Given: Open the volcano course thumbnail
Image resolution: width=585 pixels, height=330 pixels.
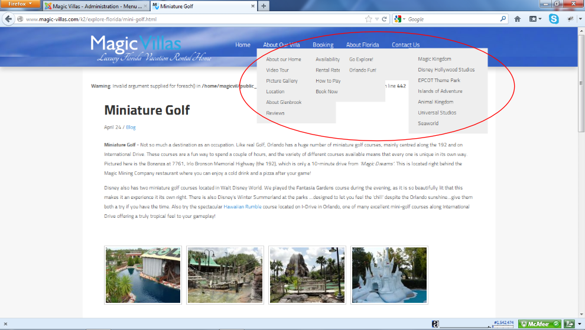Looking at the screenshot, I should 307,275.
